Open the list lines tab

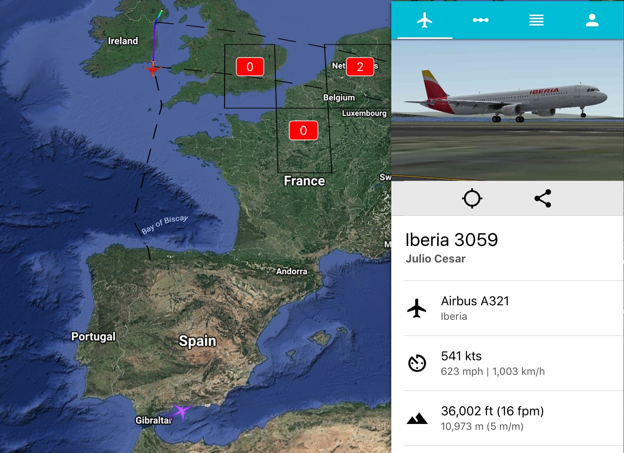pyautogui.click(x=536, y=20)
